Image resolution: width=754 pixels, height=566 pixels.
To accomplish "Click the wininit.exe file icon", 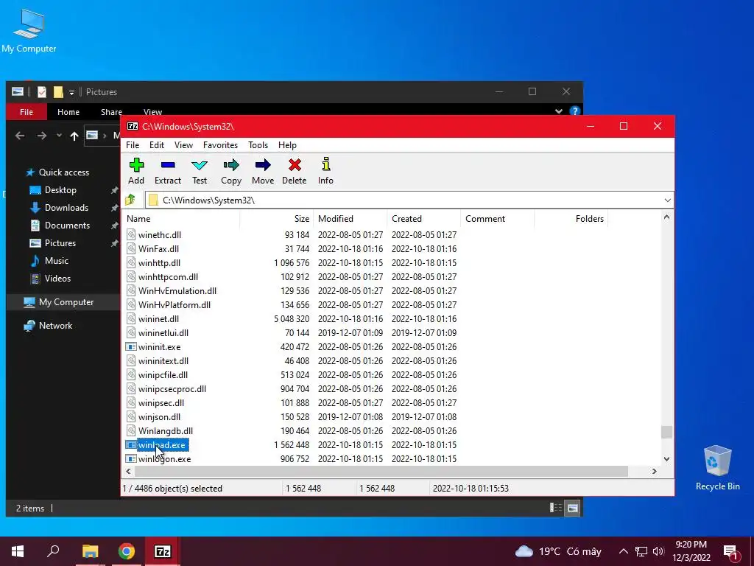I will (131, 347).
